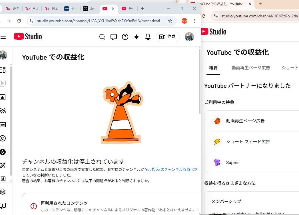This screenshot has width=299, height=215.
Task: Open the Community icon in left sidebar
Action: pyautogui.click(x=3, y=111)
